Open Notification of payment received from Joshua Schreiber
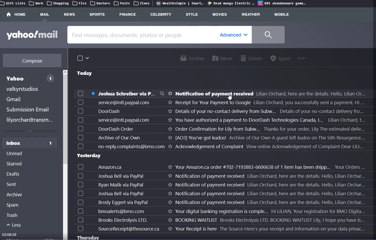Viewport: 376px width, 240px height. (214, 94)
